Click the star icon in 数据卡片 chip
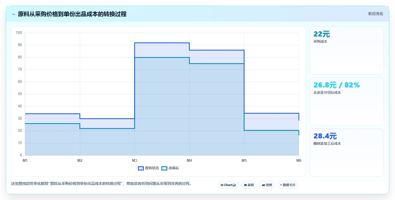This screenshot has width=395, height=200. click(x=281, y=185)
